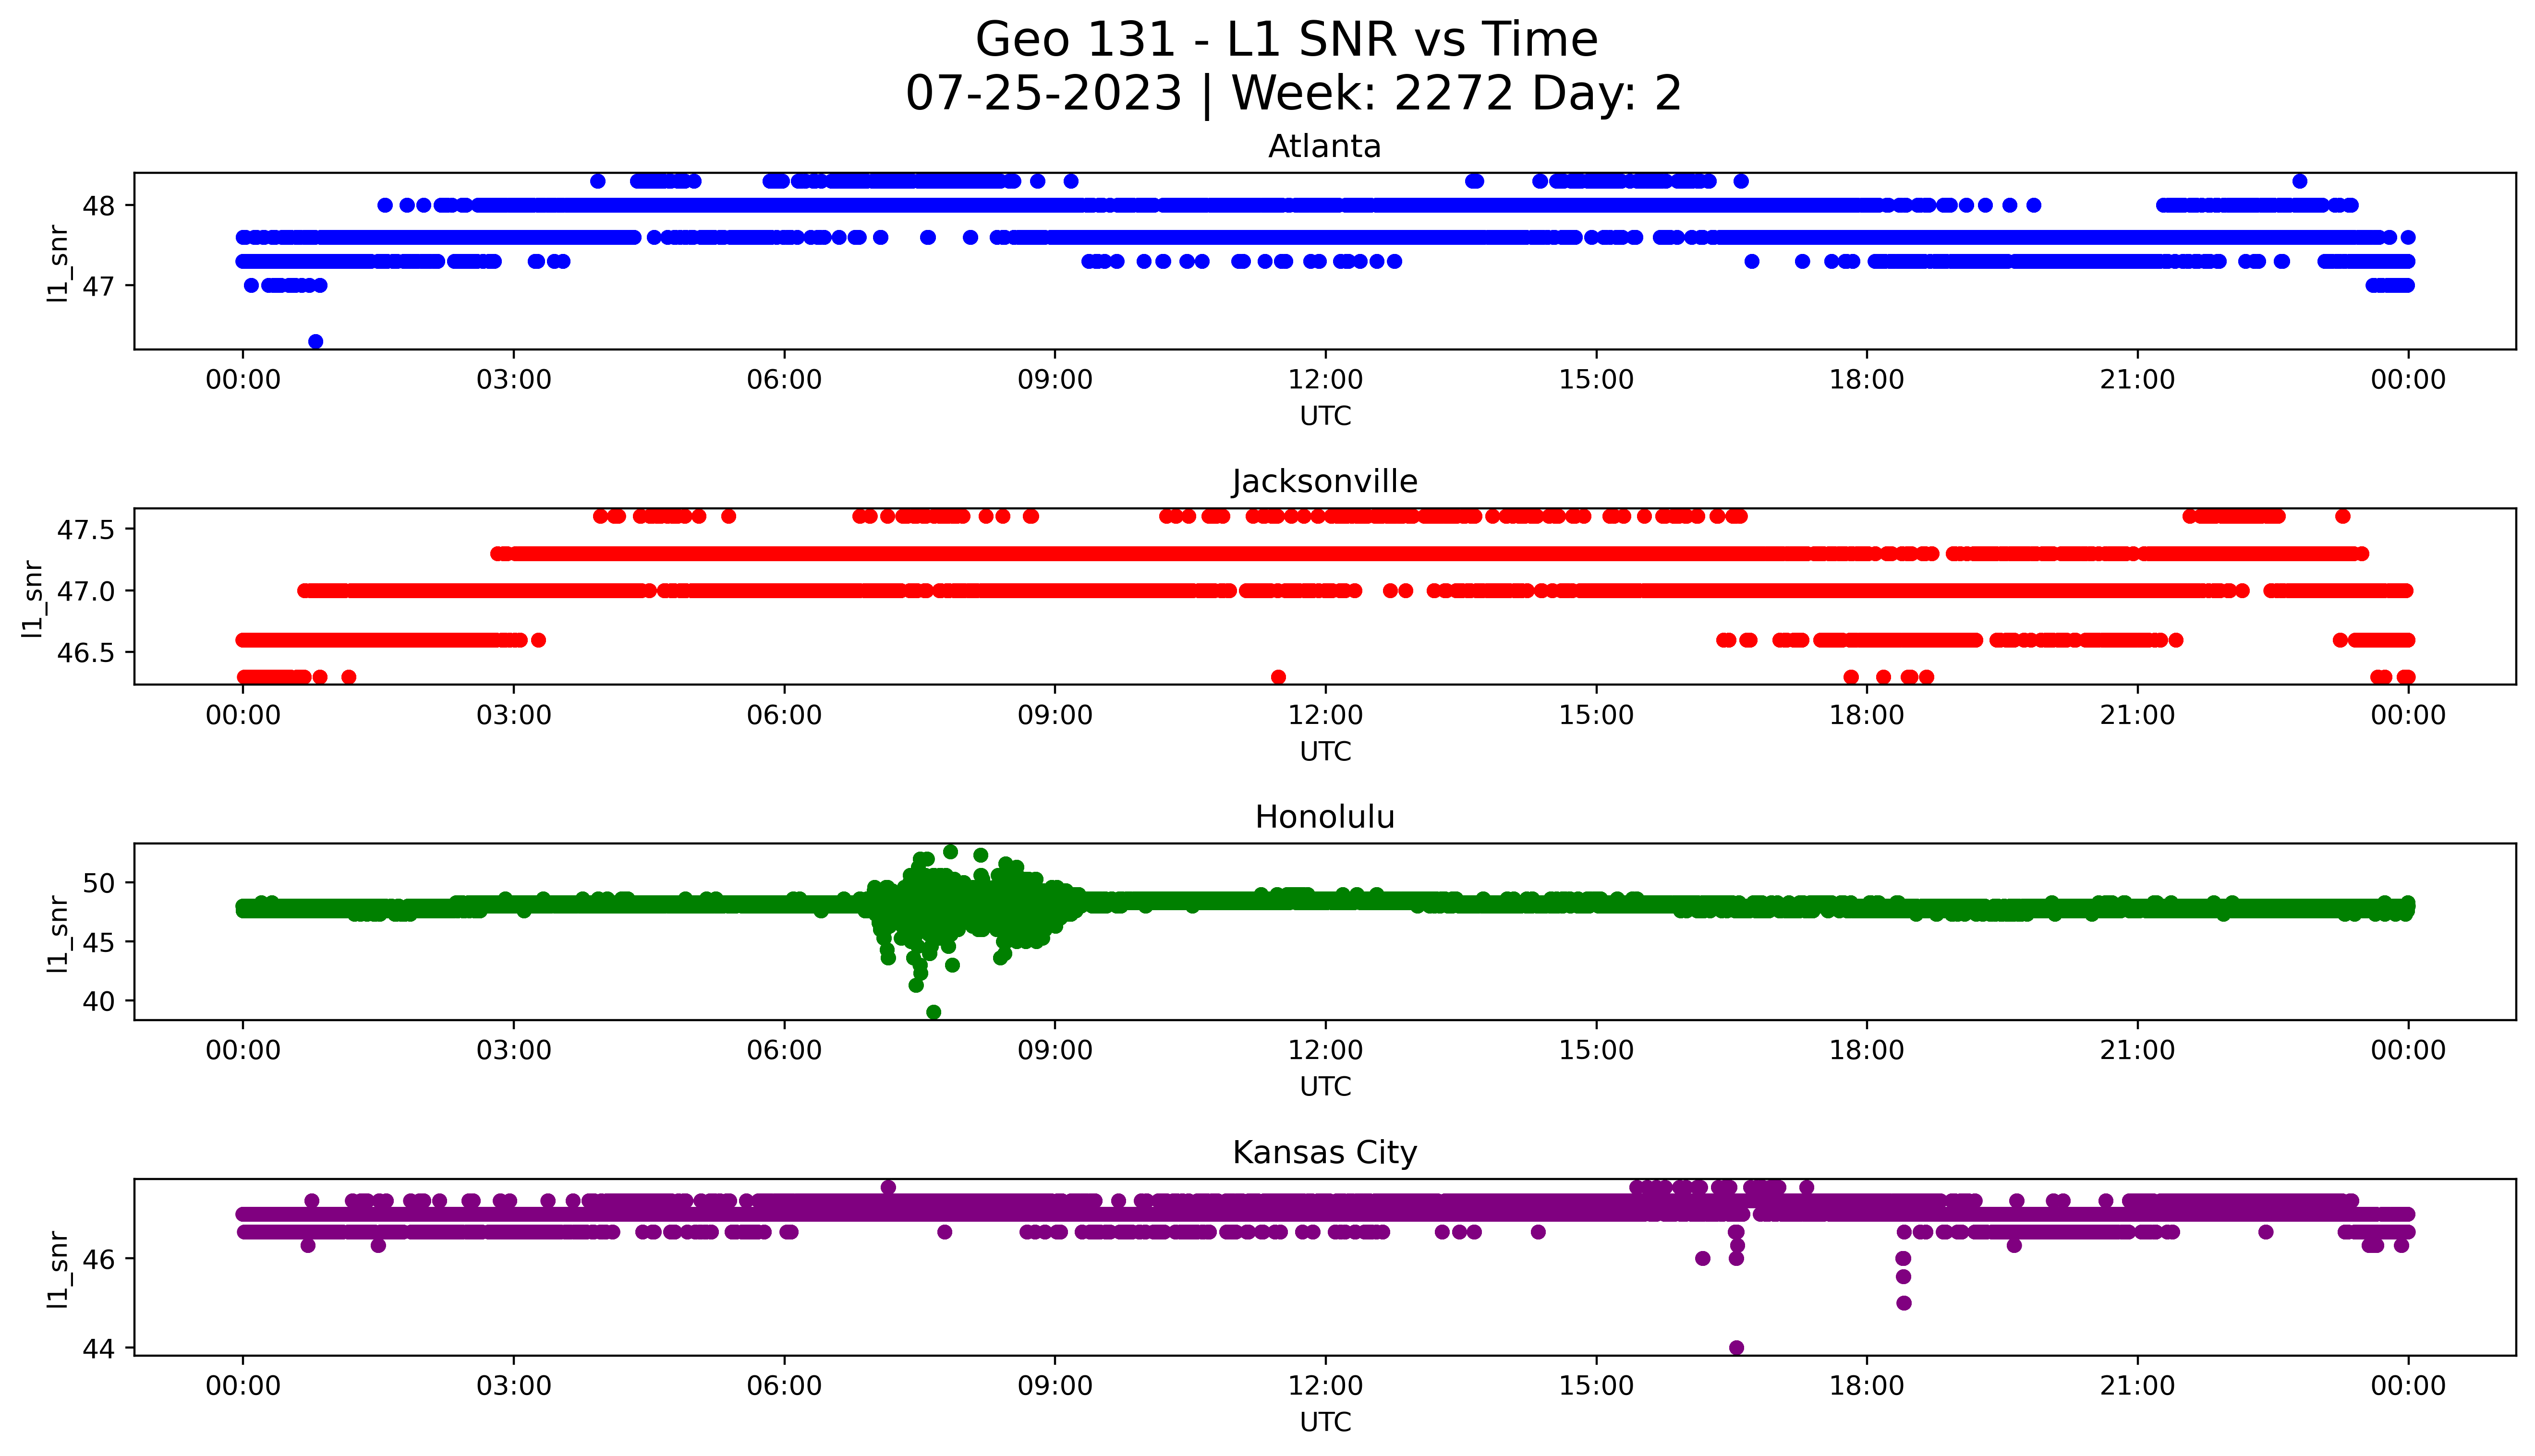Click the 47.5 y-tick on the Jacksonville plot
This screenshot has height=1456, width=2535.
tap(87, 529)
